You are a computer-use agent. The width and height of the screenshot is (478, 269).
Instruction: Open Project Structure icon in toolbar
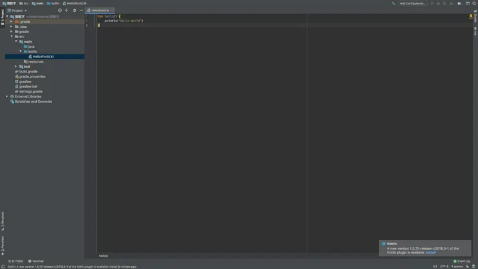pyautogui.click(x=459, y=3)
